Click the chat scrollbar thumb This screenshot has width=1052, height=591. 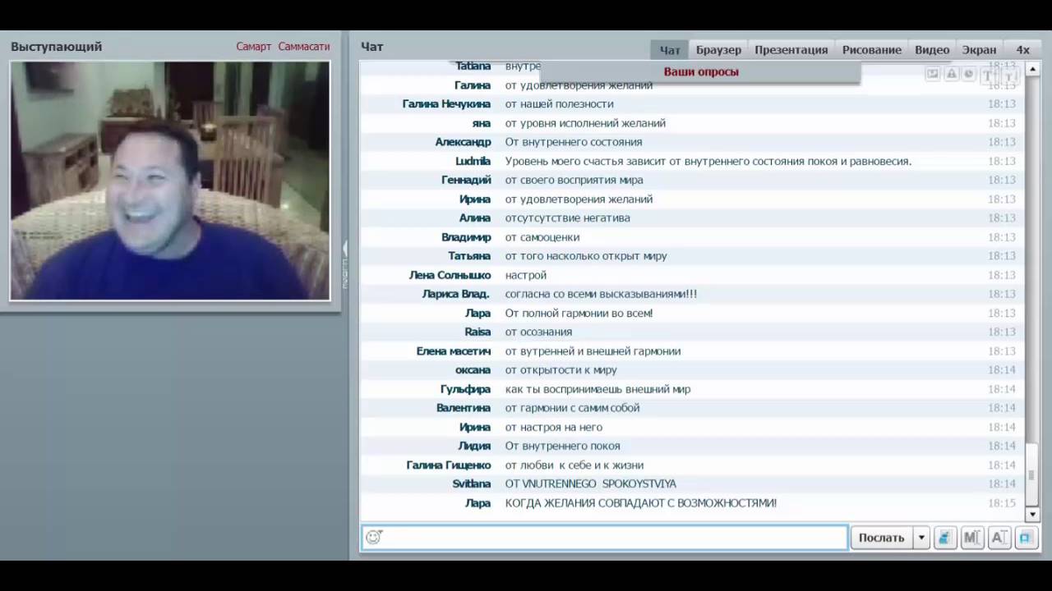[x=1033, y=474]
